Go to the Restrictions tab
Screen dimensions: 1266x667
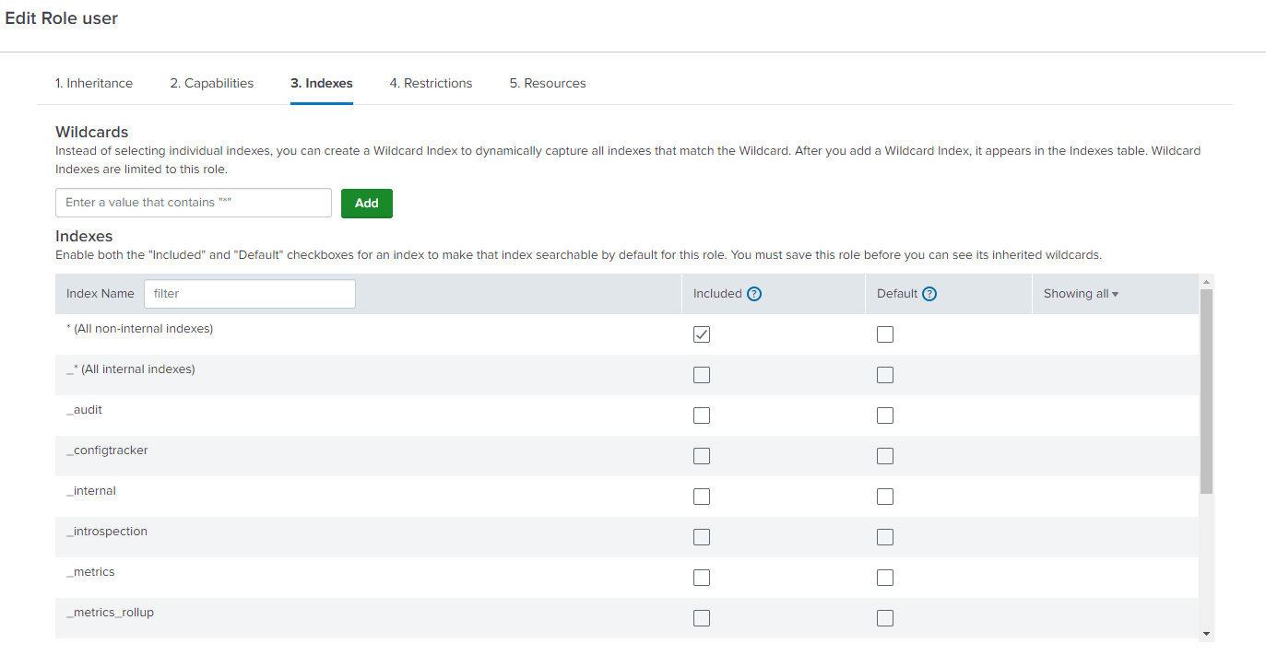coord(431,83)
